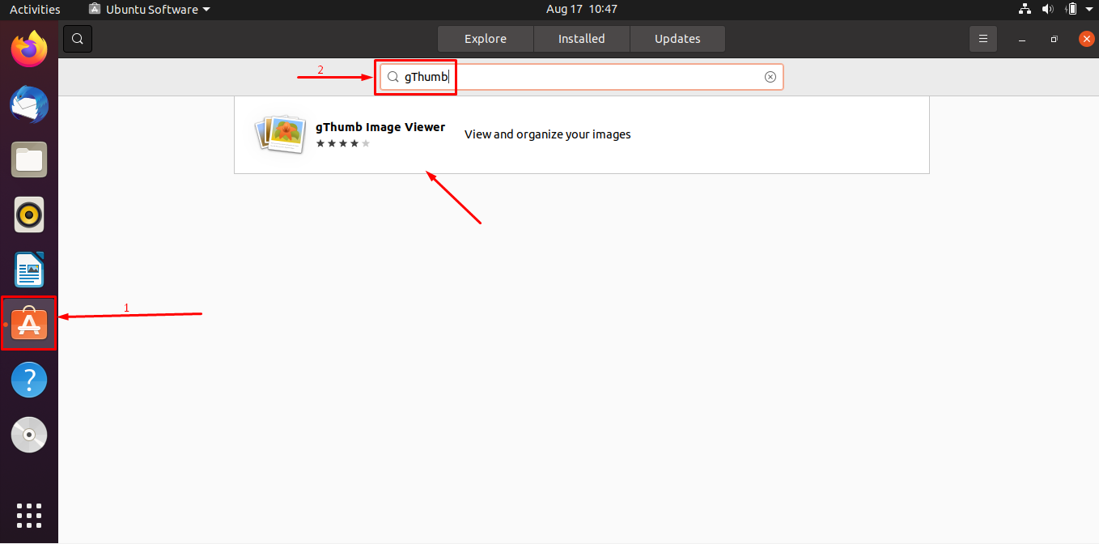This screenshot has width=1099, height=544.
Task: Click 'View and organize your images' description
Action: click(x=548, y=134)
